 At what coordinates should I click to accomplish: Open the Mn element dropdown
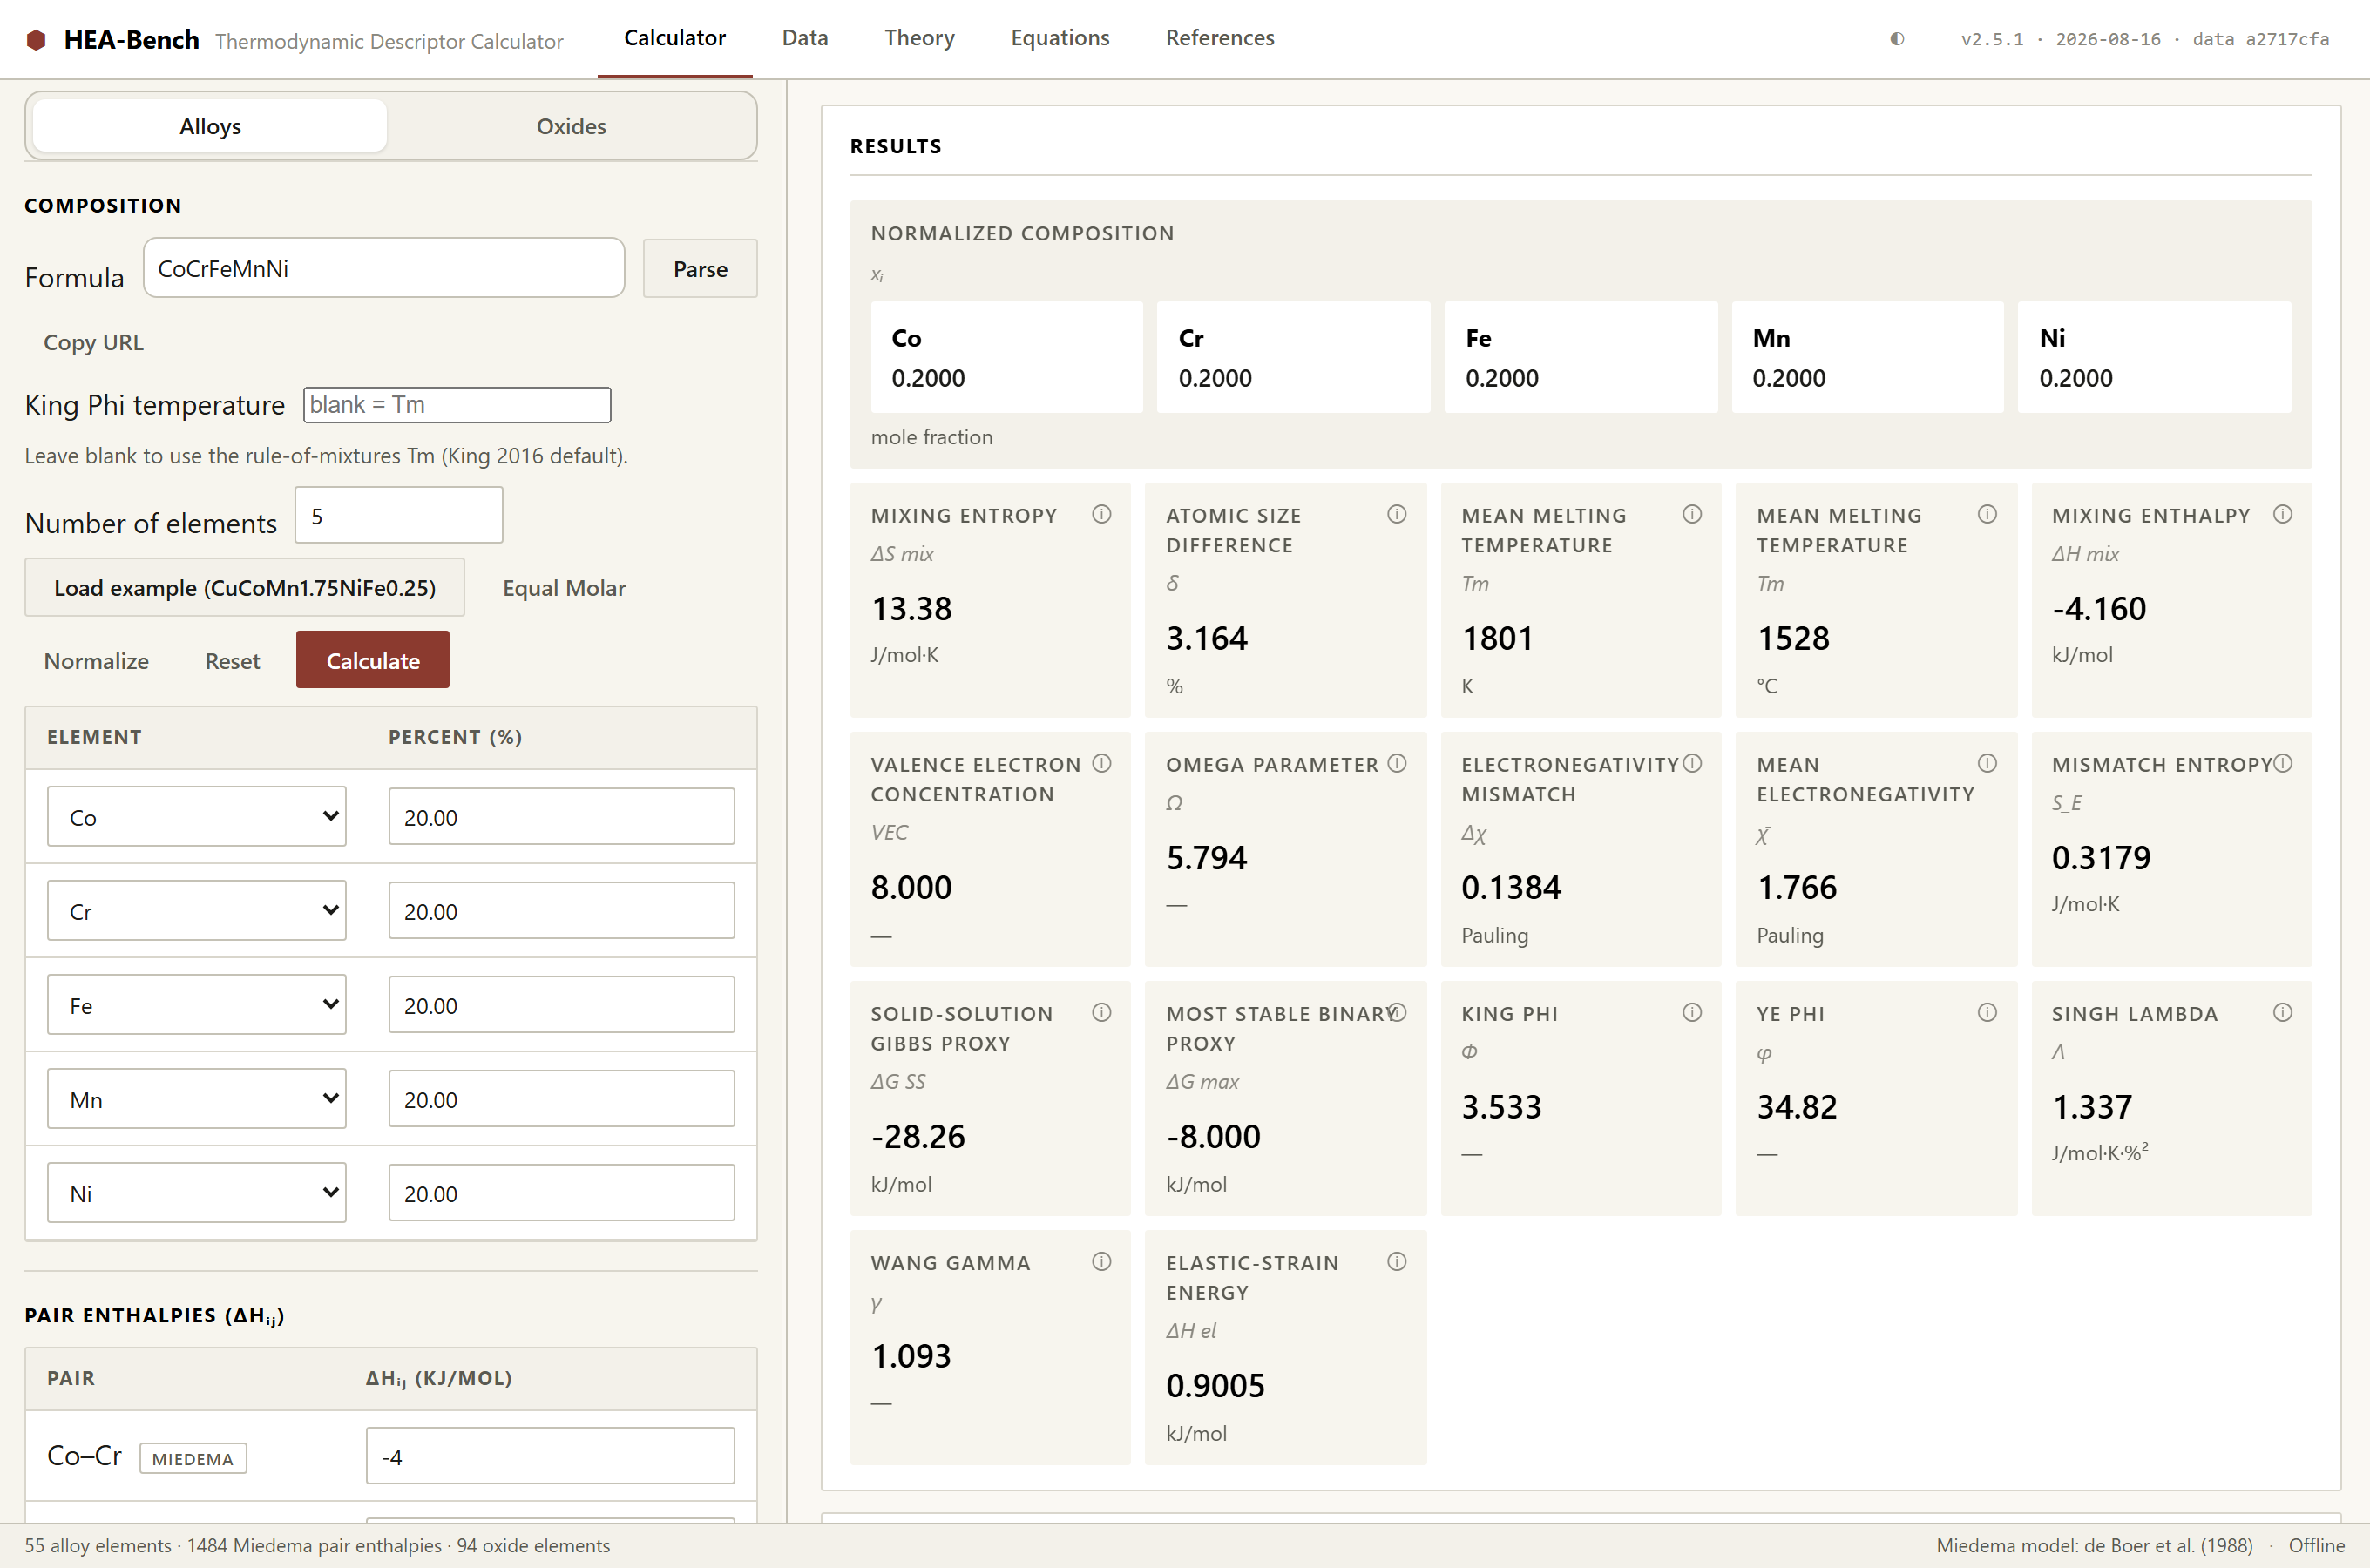[196, 1098]
